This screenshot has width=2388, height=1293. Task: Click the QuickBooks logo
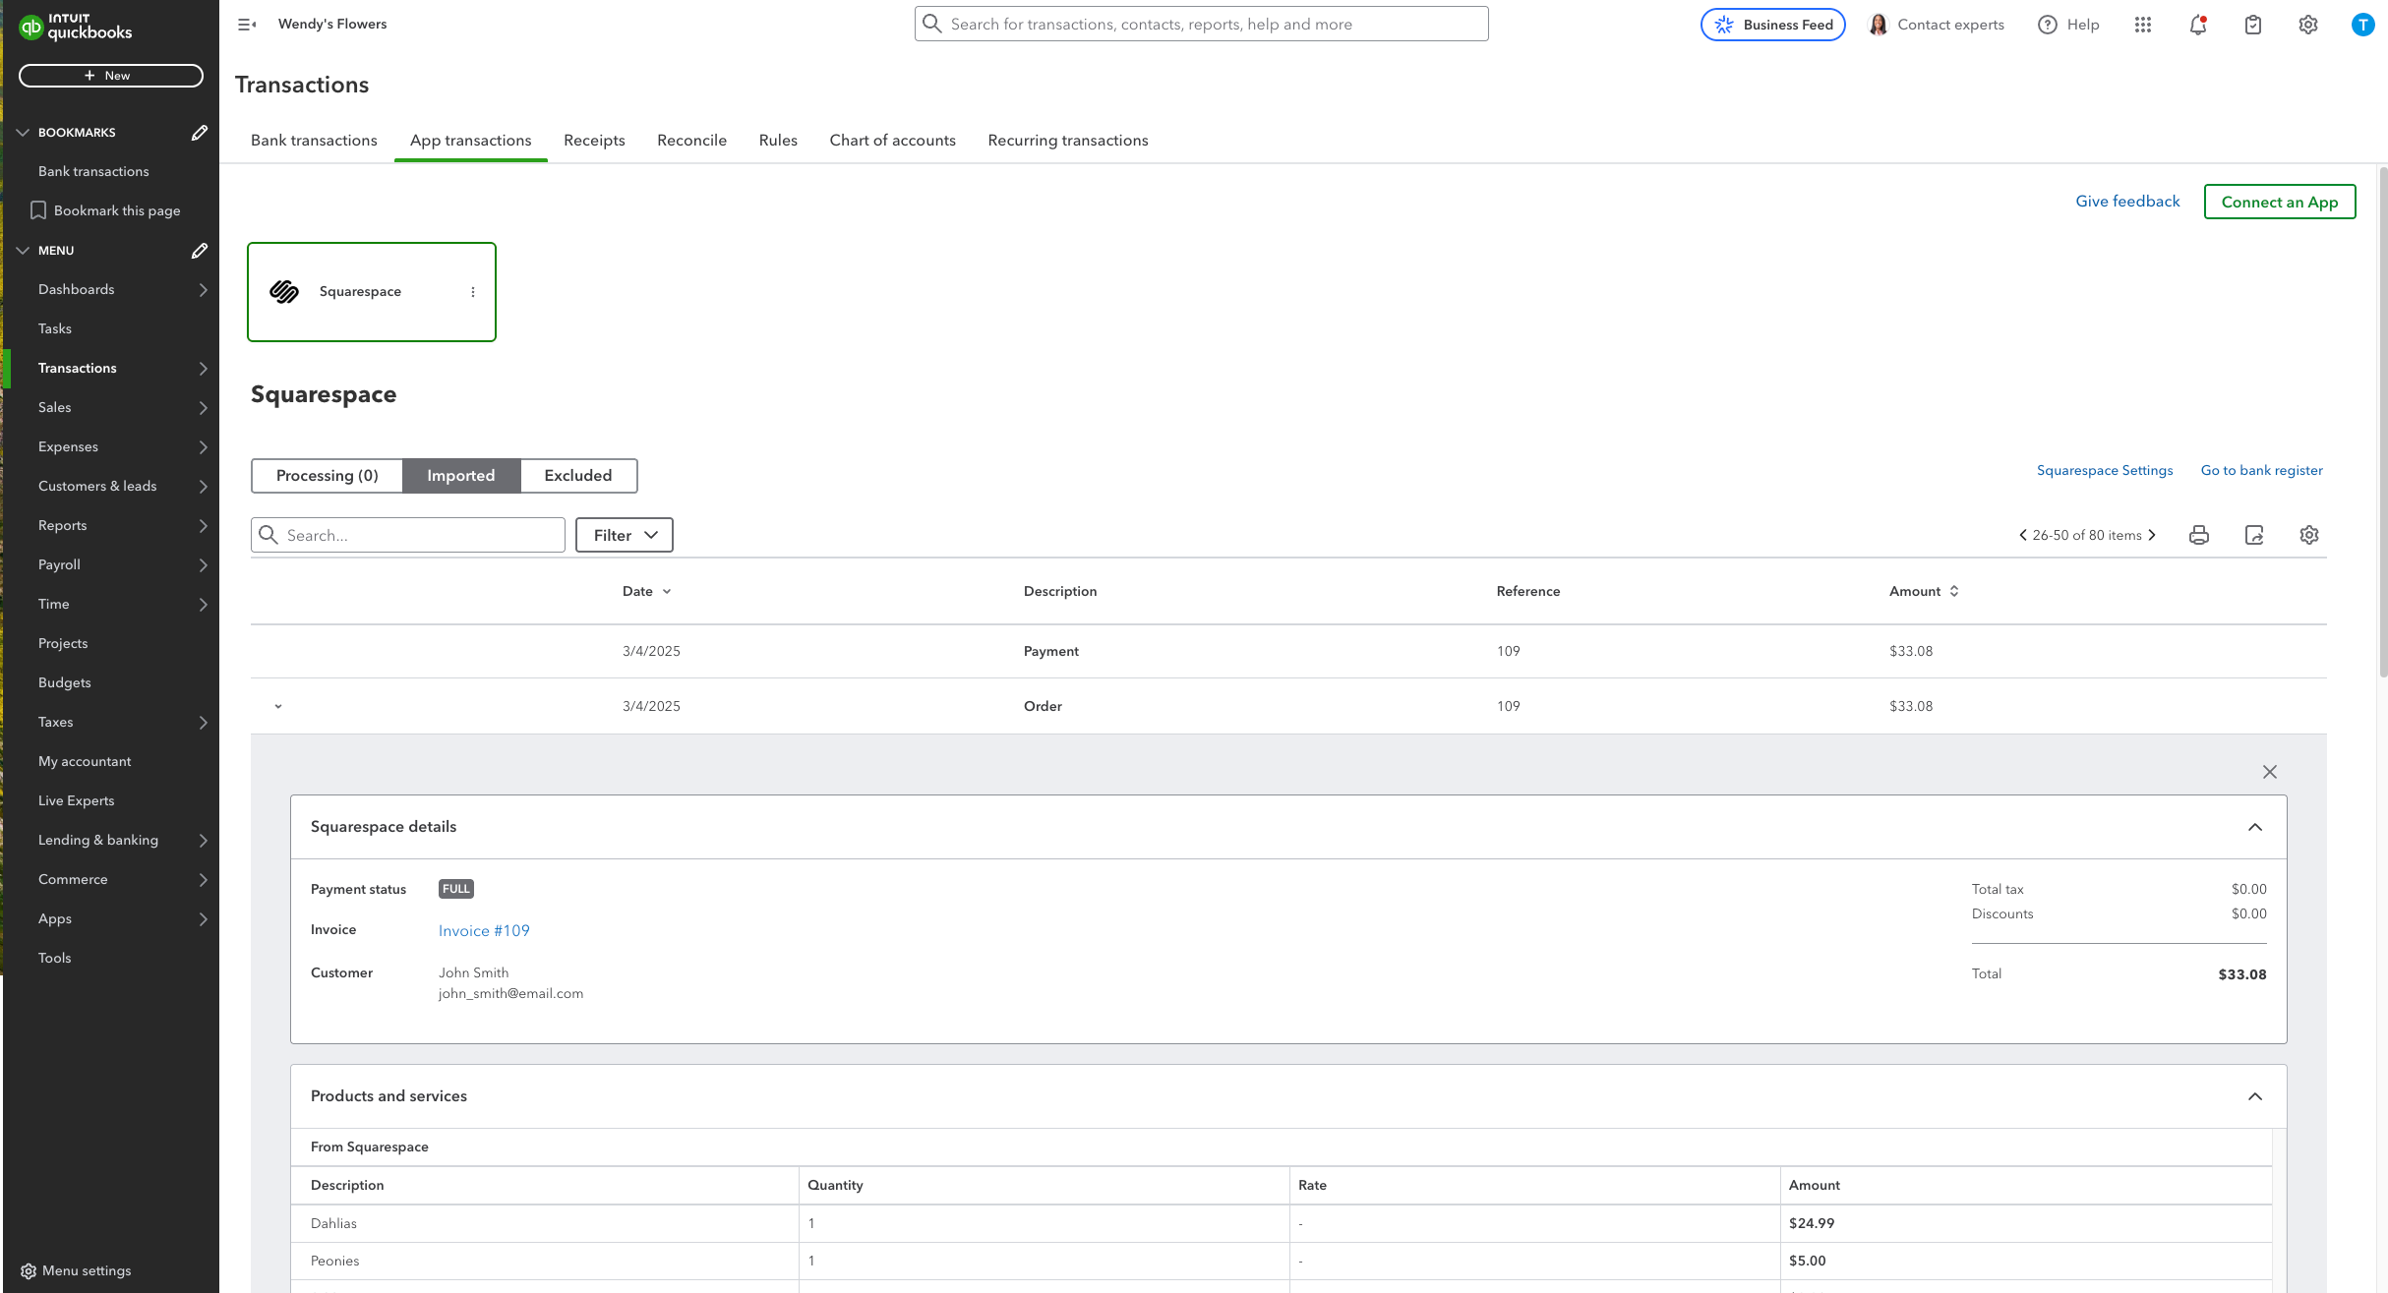pos(76,27)
